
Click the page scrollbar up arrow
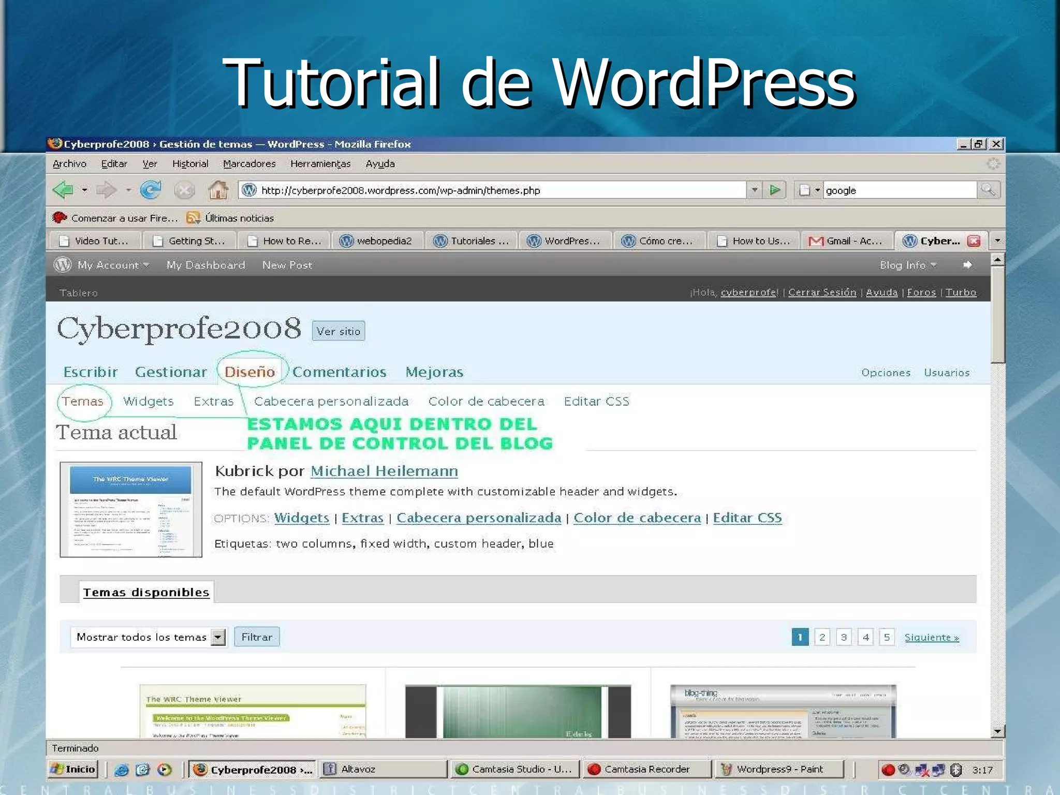tap(997, 259)
